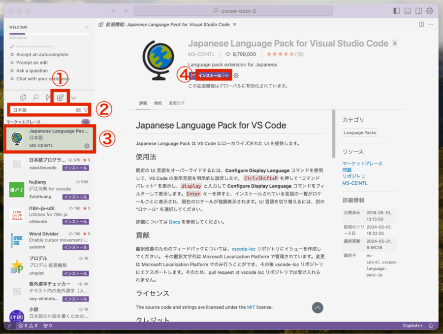Expand more sidebar views chevron
Viewport: 443px width, 334px height.
tap(74, 98)
